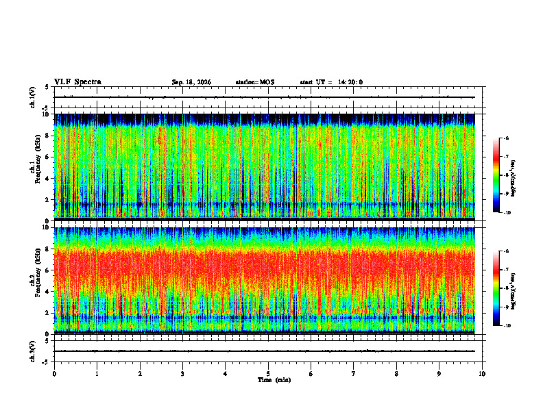
Task: Click the ch.1 waveform trace panel
Action: [x=268, y=97]
